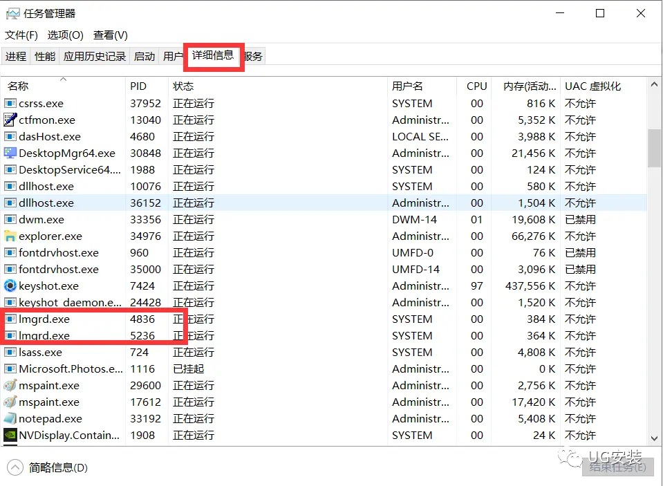
Task: Click the scrollbar down arrow
Action: [654, 438]
